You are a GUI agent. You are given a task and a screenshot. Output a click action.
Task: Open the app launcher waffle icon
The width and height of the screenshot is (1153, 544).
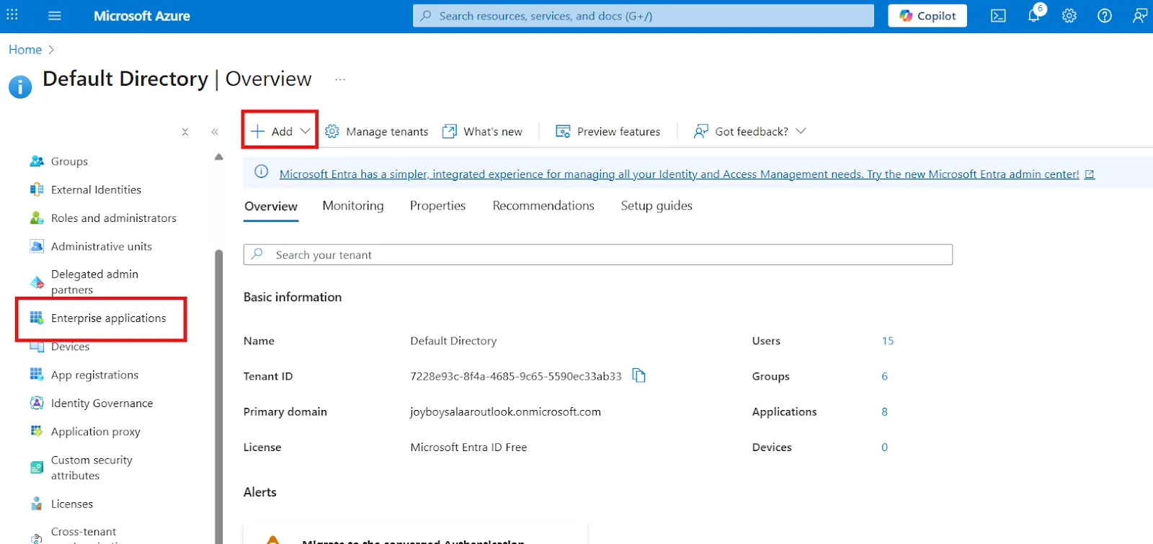tap(12, 15)
